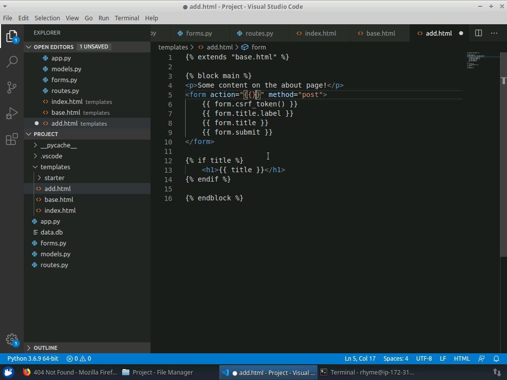Open the Terminal menu
Viewport: 507px width, 380px height.
[127, 18]
